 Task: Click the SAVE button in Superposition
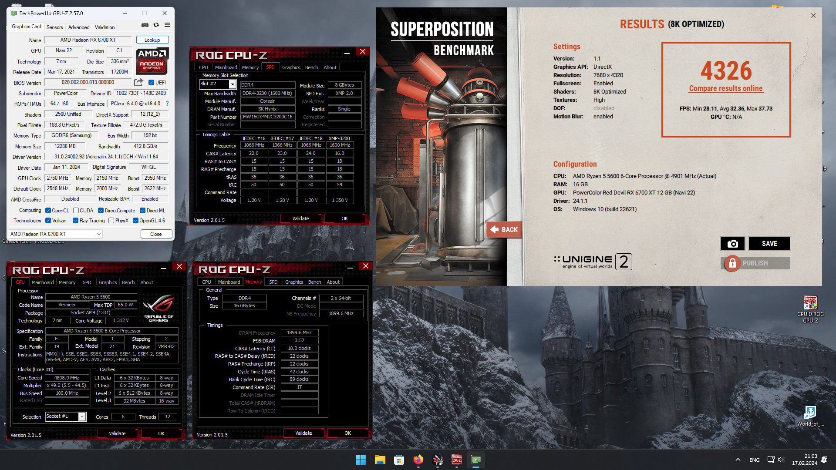769,244
